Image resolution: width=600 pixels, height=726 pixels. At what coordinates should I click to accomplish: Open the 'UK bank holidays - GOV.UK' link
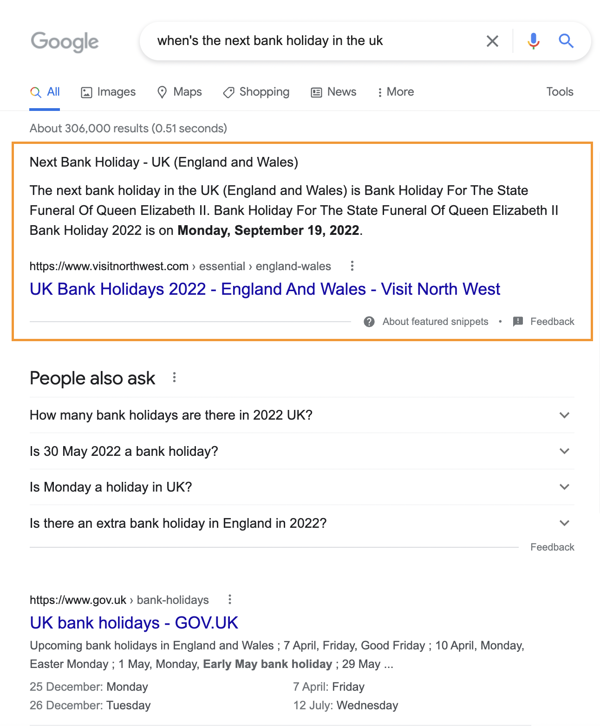point(134,622)
